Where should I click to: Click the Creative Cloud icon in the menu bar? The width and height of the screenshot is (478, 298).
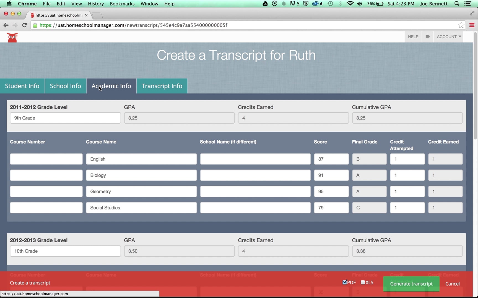315,4
